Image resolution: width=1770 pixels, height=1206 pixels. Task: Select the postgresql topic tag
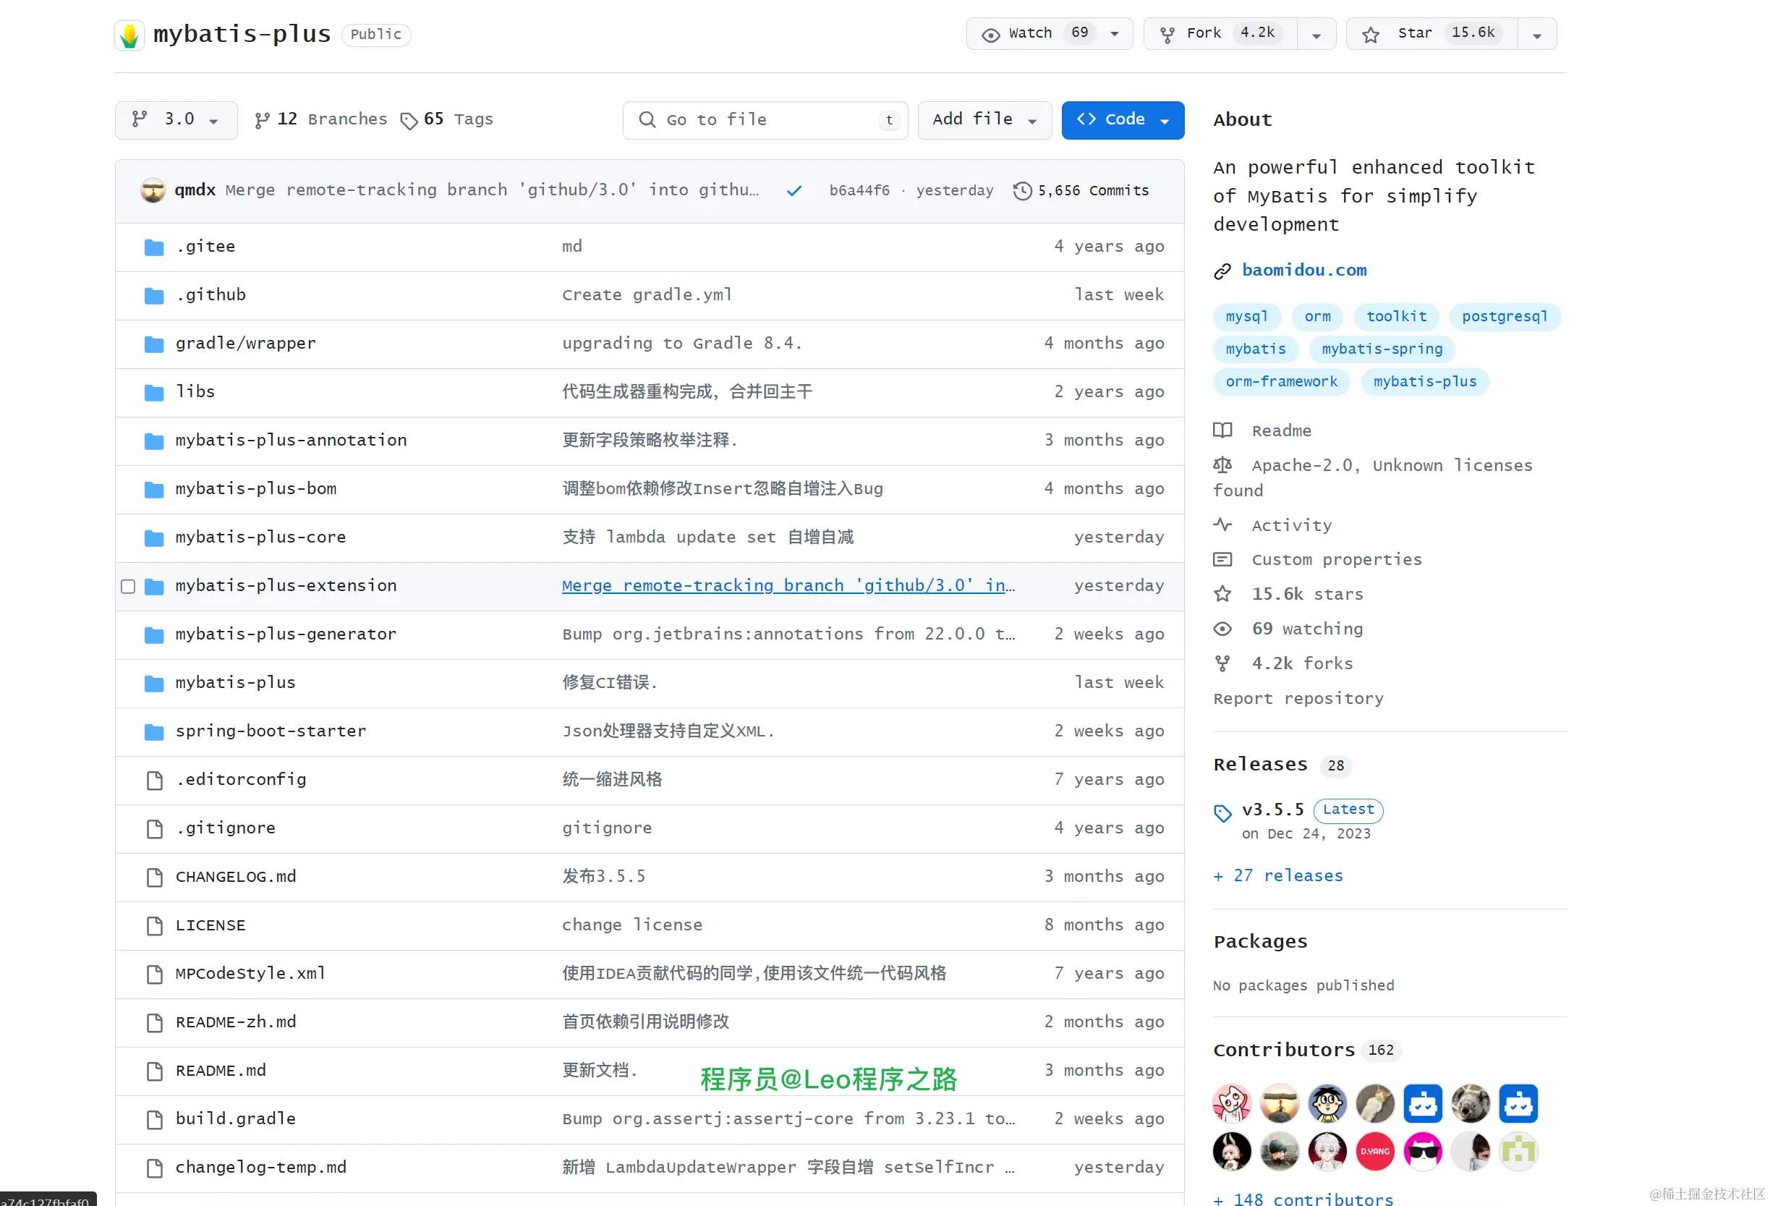click(x=1505, y=316)
